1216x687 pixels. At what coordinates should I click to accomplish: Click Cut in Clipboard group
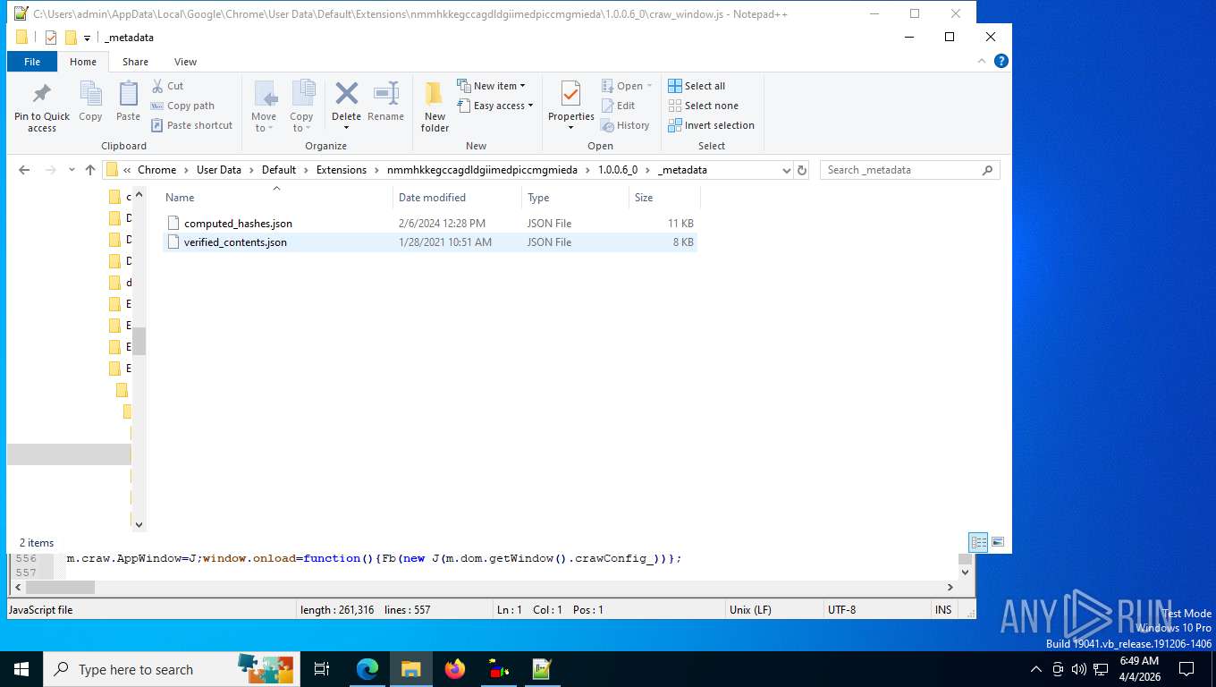pyautogui.click(x=167, y=86)
